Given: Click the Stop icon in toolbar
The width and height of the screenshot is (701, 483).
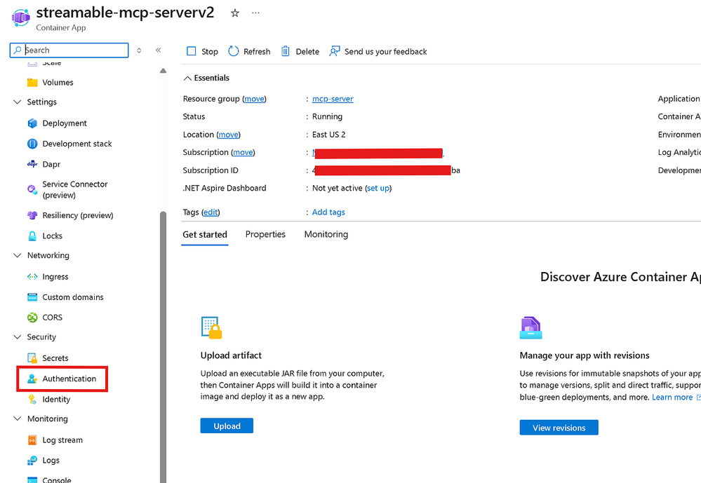Looking at the screenshot, I should click(x=192, y=51).
